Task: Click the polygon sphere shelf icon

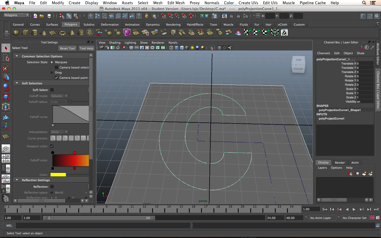Action: tap(16, 33)
